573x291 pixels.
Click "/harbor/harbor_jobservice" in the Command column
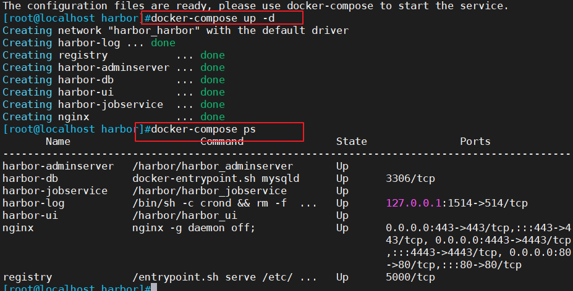pos(209,191)
